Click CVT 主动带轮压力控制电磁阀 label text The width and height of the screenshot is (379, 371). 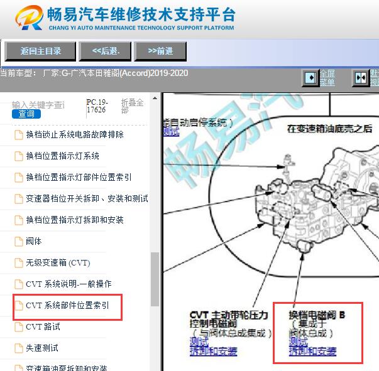click(229, 320)
